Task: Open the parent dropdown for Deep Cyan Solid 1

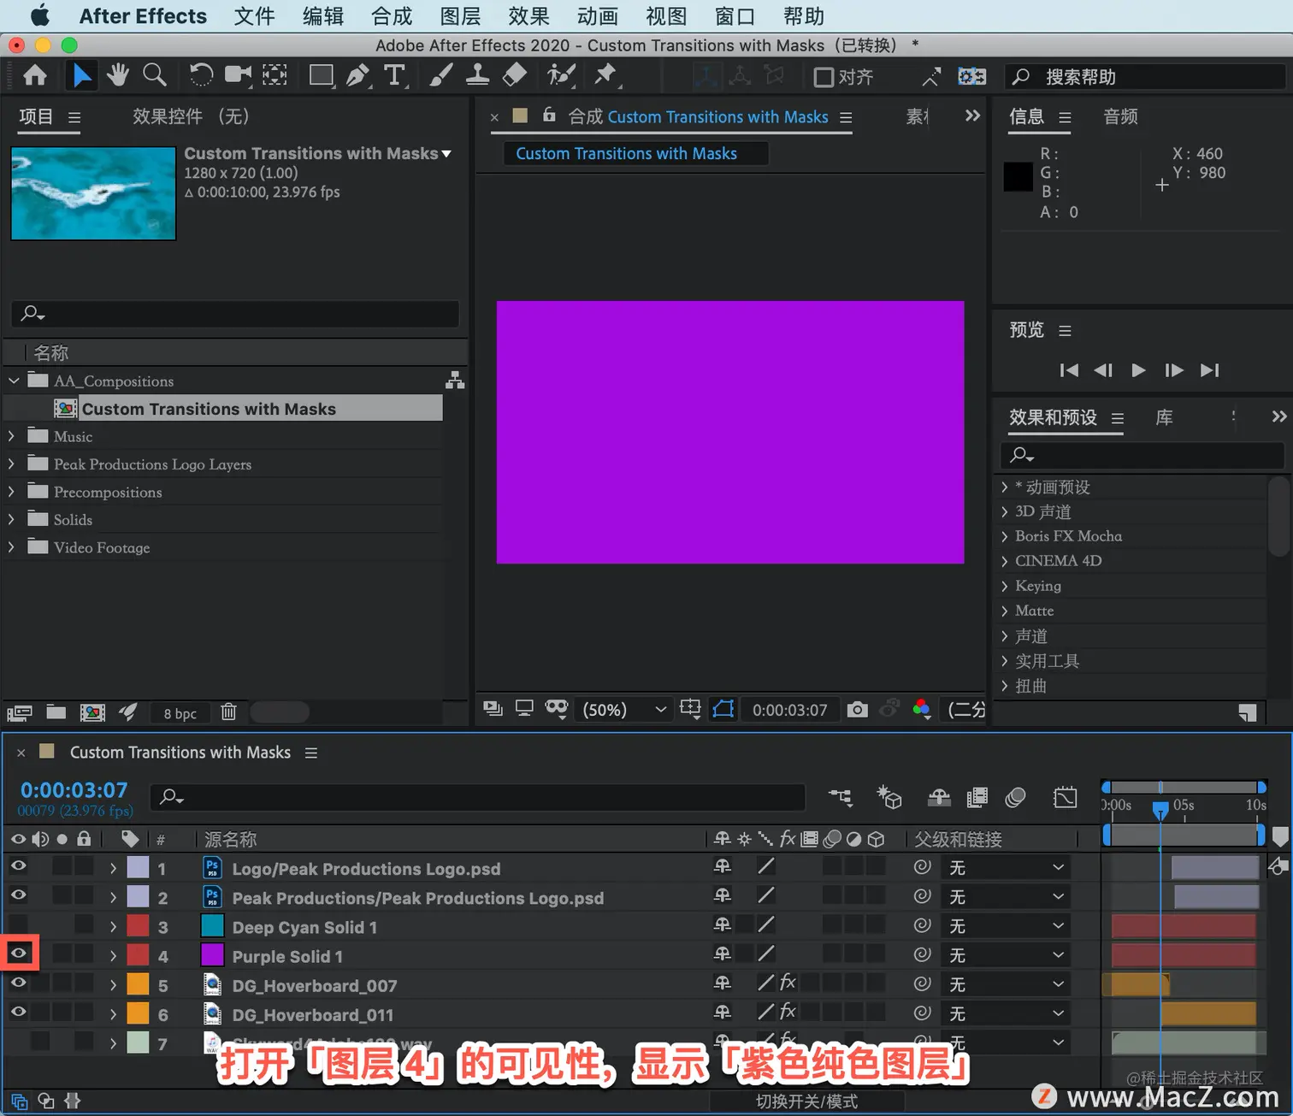Action: [1007, 926]
